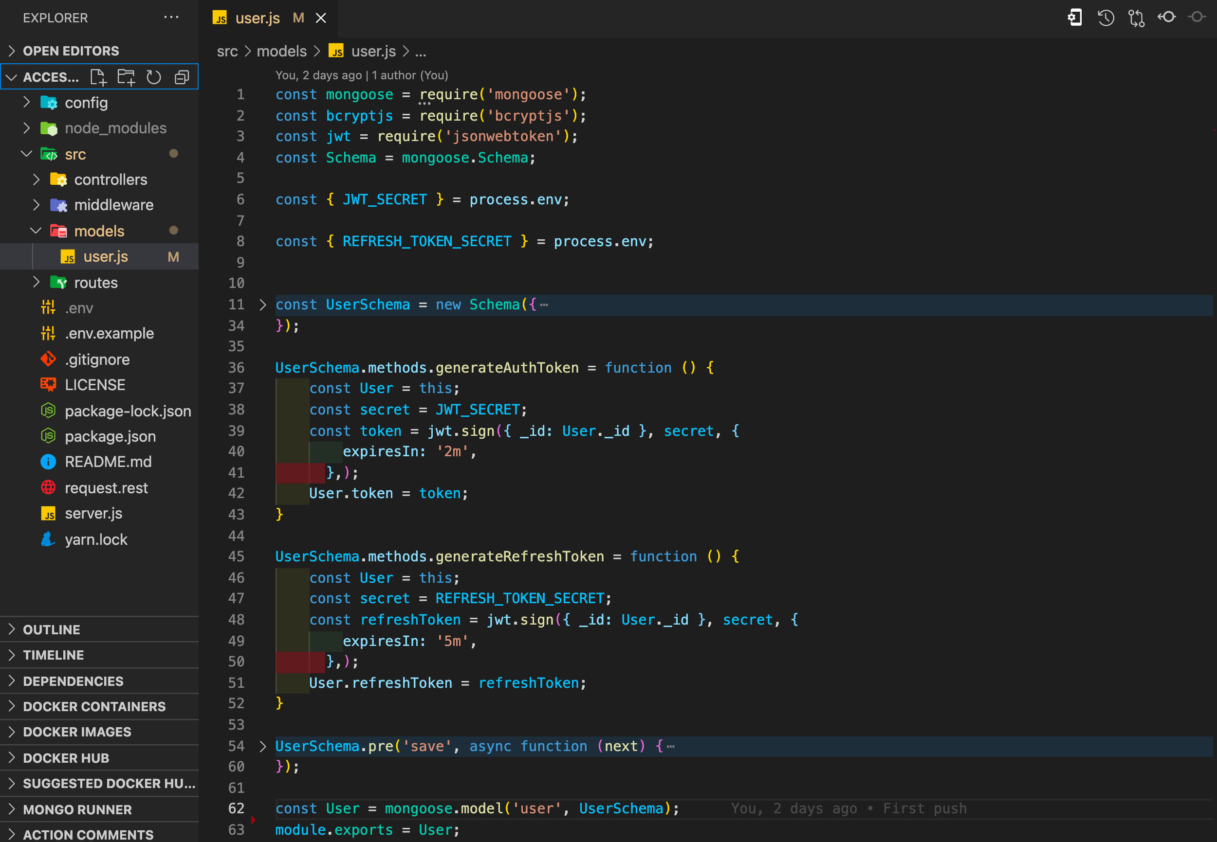1217x842 pixels.
Task: Select the user.js editor tab
Action: click(258, 18)
